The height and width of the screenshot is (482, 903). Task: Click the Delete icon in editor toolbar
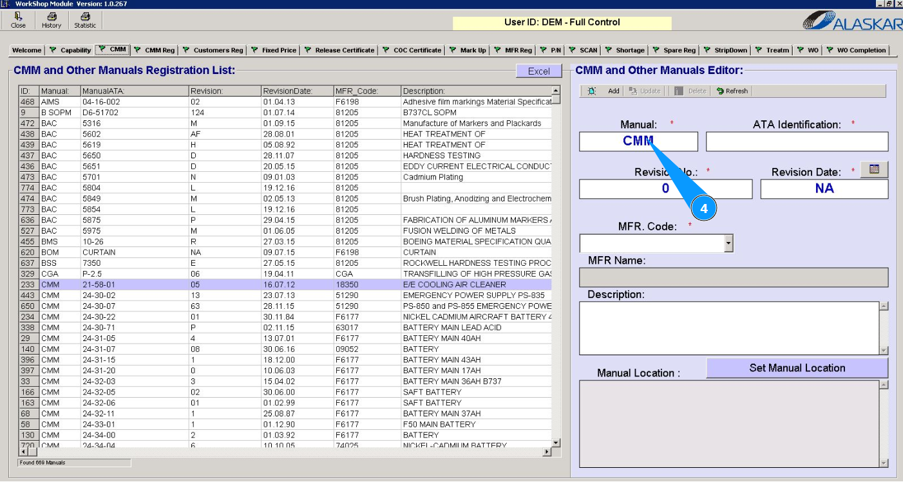click(679, 91)
